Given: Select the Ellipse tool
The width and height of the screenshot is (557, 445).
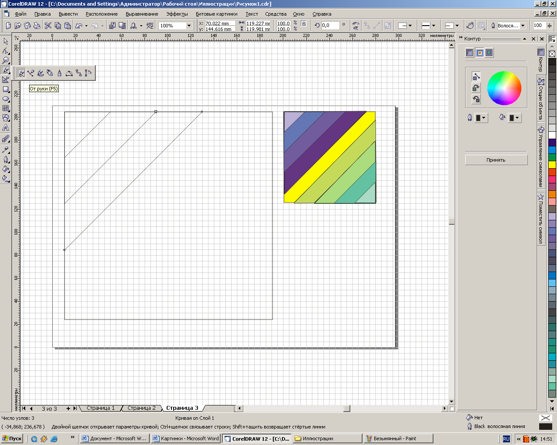Looking at the screenshot, I should pyautogui.click(x=6, y=99).
